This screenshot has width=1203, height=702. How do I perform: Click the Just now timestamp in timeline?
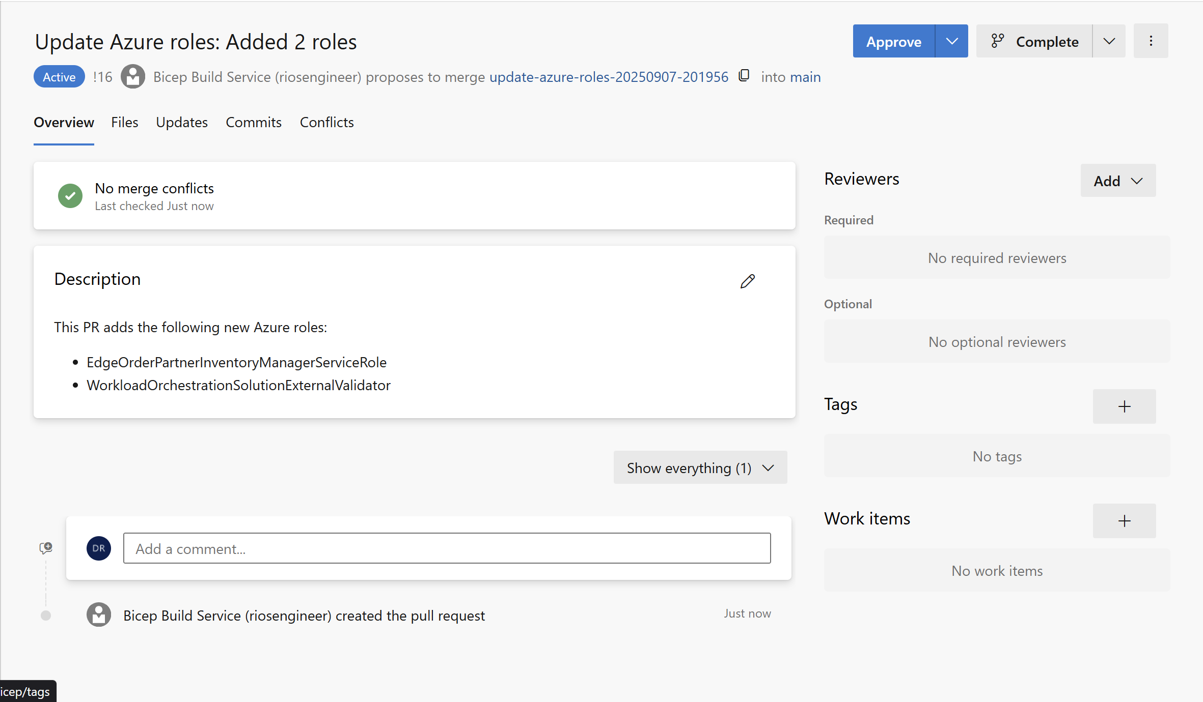tap(747, 613)
